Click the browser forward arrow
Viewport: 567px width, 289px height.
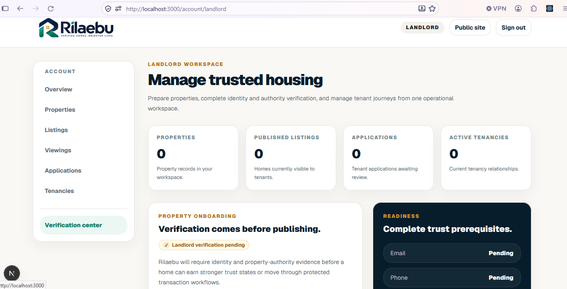pos(36,8)
